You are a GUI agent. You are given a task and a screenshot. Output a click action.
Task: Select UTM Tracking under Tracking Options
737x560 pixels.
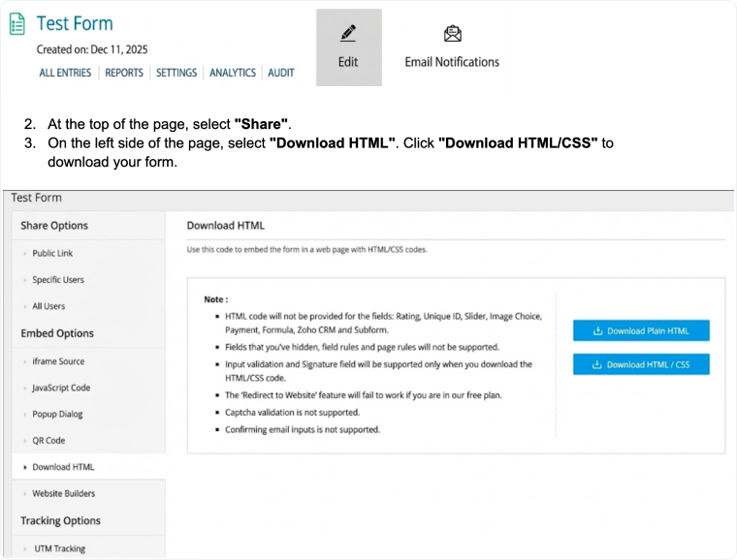click(x=60, y=548)
